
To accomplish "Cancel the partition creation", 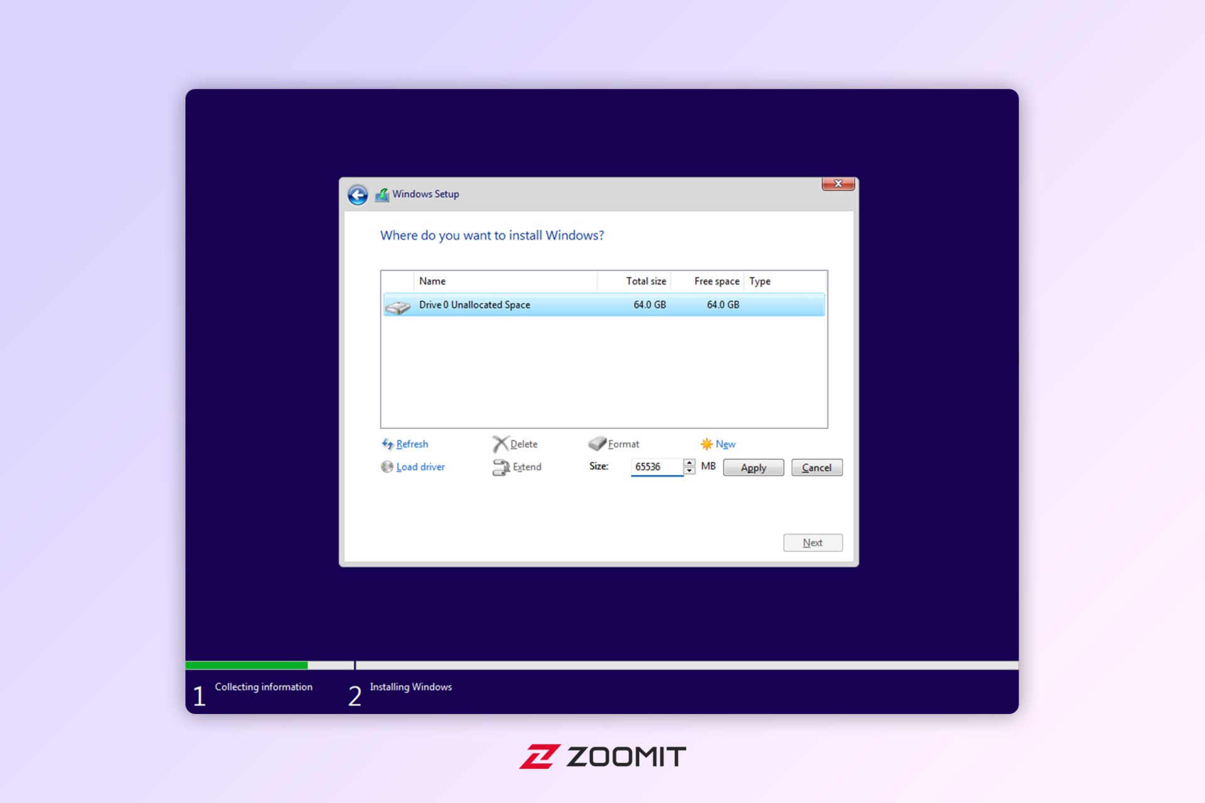I will click(817, 467).
